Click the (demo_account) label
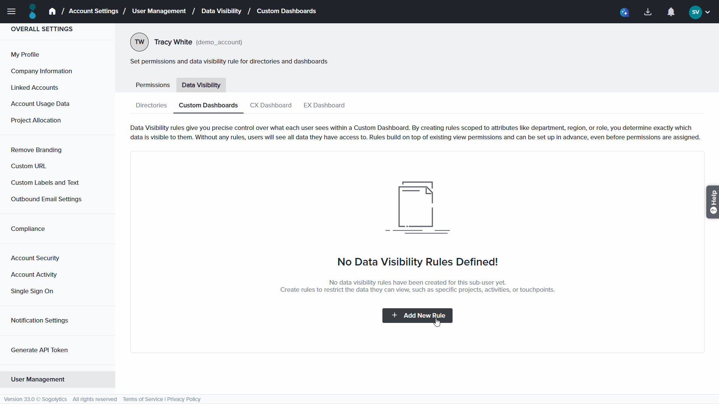 219,42
